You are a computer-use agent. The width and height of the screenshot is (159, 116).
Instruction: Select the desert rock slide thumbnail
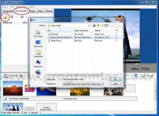(x=13, y=88)
